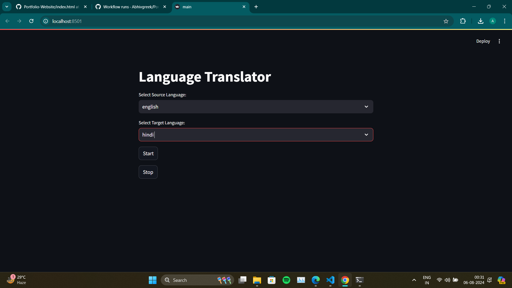This screenshot has width=512, height=288.
Task: Open Chrome profile avatar menu
Action: [493, 21]
